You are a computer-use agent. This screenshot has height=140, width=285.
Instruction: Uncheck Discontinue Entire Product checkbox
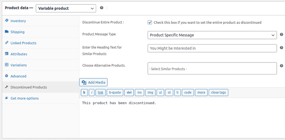(x=150, y=22)
